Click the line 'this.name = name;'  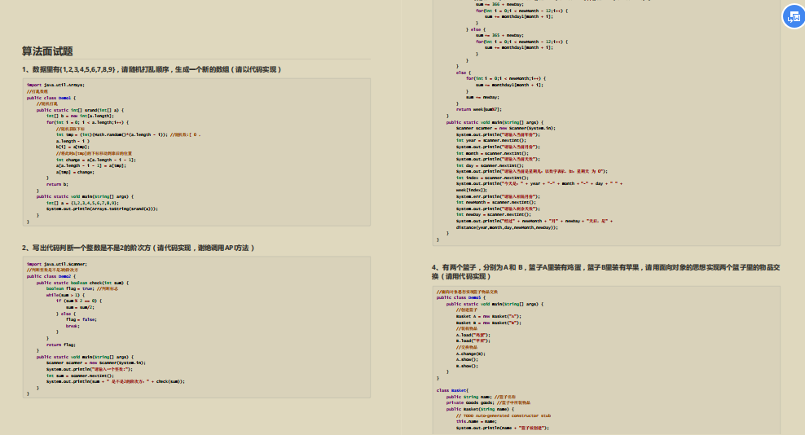pos(477,421)
